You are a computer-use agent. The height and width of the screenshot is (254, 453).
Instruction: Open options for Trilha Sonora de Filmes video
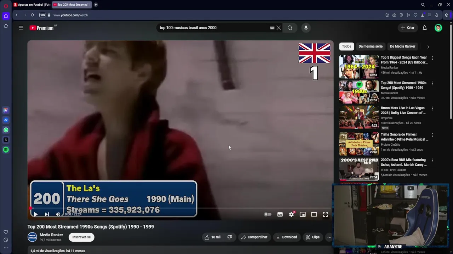tap(432, 135)
